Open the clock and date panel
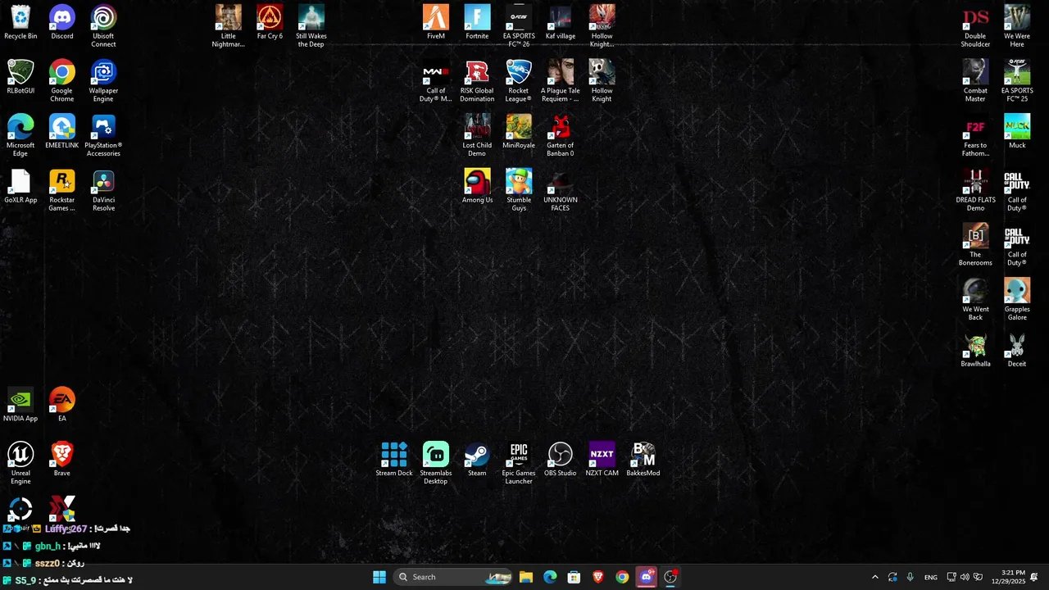The width and height of the screenshot is (1049, 590). [1007, 577]
